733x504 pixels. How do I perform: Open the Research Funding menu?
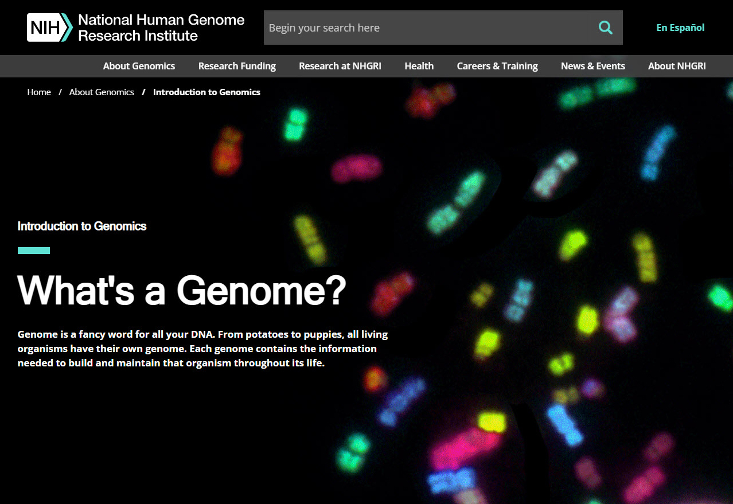pos(237,66)
